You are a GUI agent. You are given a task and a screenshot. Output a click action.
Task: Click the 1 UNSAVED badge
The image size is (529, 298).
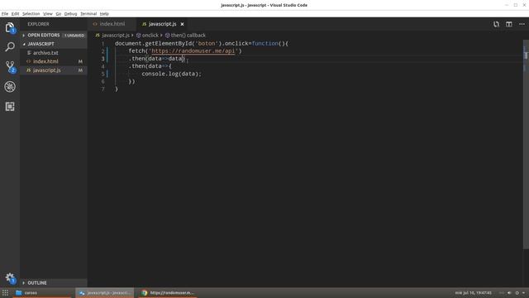click(74, 36)
